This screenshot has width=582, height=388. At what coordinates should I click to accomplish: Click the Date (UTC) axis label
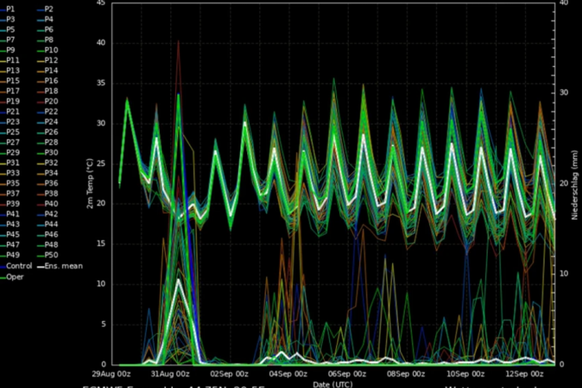[332, 384]
